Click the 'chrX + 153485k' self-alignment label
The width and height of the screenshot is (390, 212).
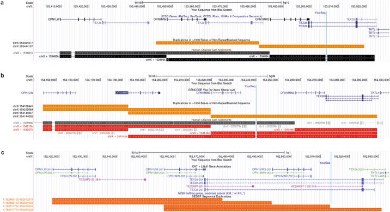pos(49,56)
